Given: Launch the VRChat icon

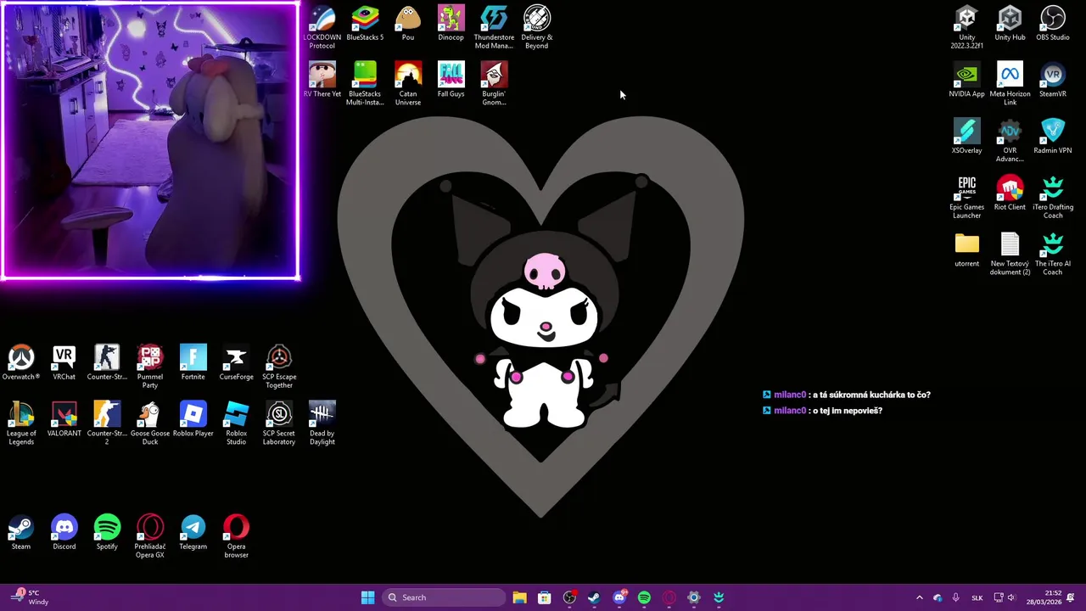Looking at the screenshot, I should (x=64, y=362).
